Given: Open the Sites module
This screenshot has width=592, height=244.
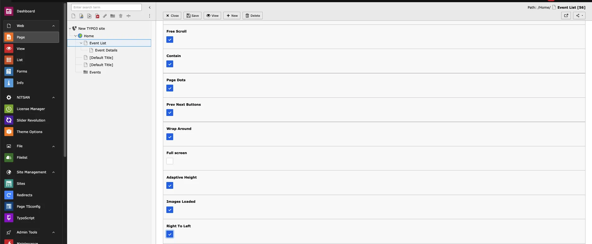Looking at the screenshot, I should [31, 184].
